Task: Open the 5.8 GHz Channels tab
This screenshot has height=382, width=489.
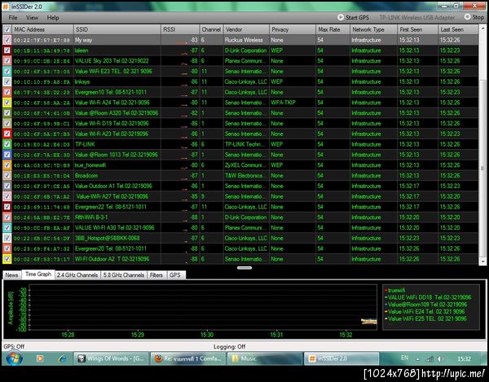Action: [124, 274]
